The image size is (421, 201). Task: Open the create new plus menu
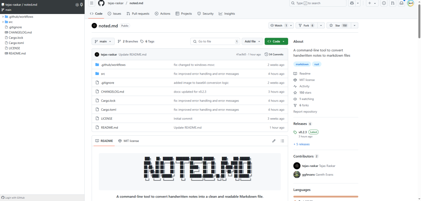(372, 3)
